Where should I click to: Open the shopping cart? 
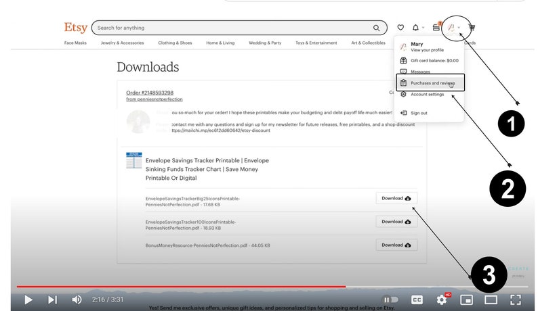coord(472,28)
